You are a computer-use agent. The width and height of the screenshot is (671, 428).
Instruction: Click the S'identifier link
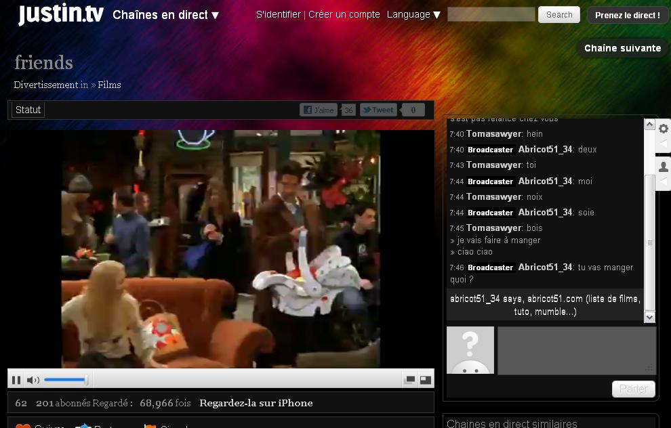click(278, 14)
